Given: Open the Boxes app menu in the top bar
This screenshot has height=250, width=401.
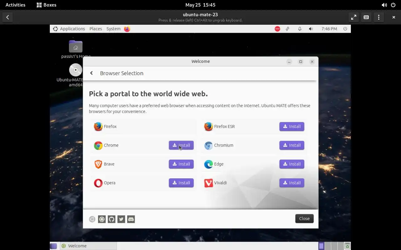Looking at the screenshot, I should 46,5.
